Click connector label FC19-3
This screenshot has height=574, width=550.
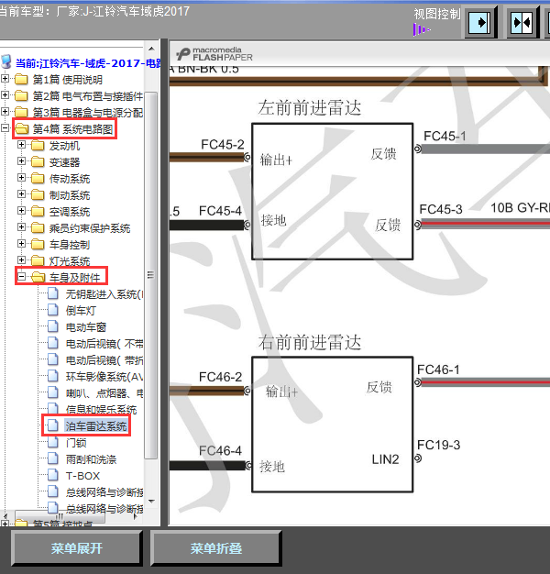pyautogui.click(x=438, y=445)
